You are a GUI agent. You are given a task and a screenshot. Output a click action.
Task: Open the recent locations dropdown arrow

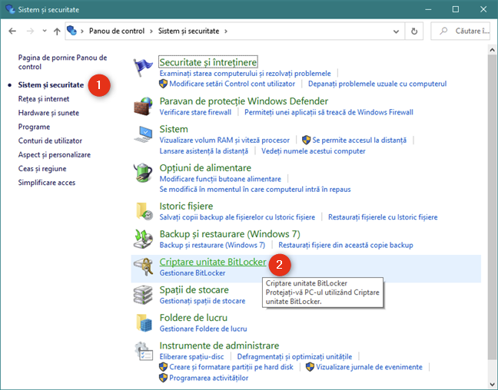click(45, 31)
